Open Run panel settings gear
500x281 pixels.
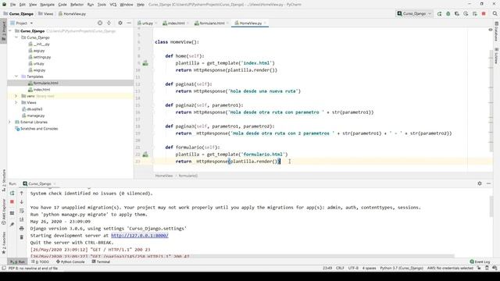click(480, 183)
